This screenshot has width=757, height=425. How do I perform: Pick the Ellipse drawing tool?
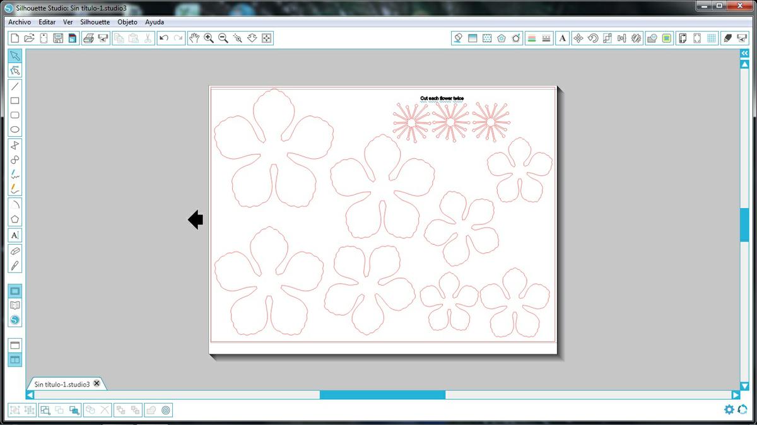15,129
